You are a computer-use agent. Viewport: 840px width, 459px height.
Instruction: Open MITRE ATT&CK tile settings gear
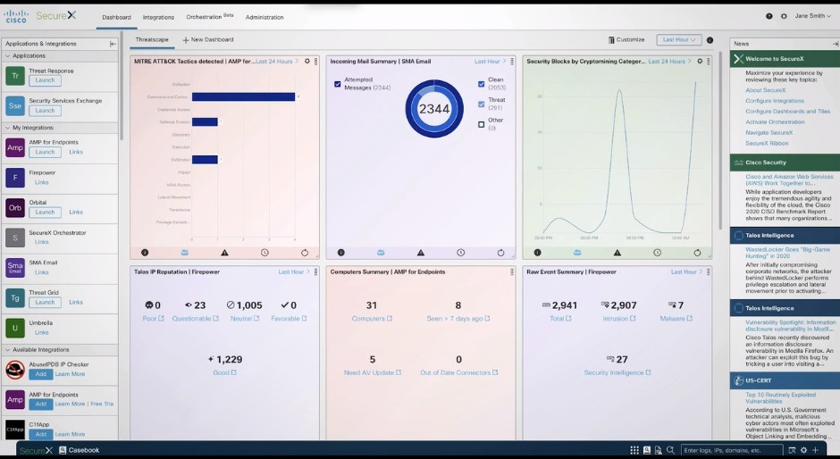[x=307, y=61]
